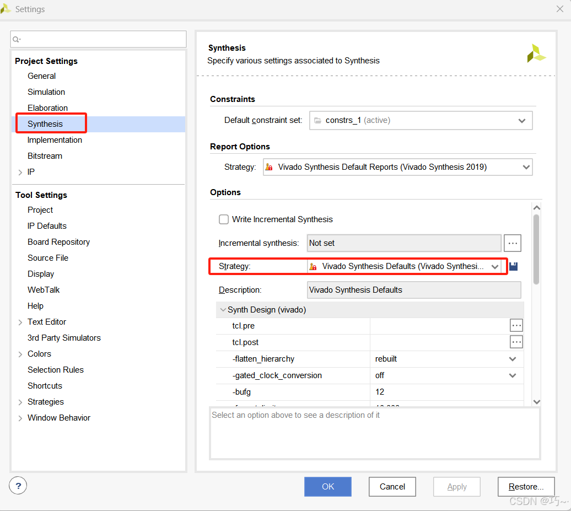Select Board Repository settings
The image size is (571, 511).
(x=58, y=242)
